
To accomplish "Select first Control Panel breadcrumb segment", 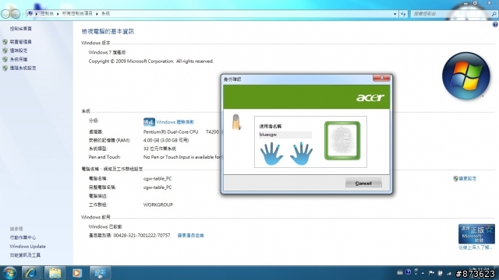I will pyautogui.click(x=47, y=14).
